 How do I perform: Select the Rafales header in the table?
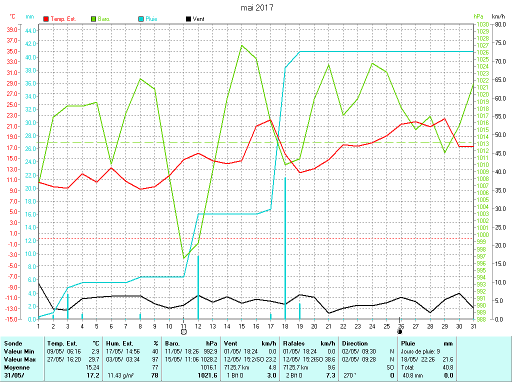pos(294,343)
